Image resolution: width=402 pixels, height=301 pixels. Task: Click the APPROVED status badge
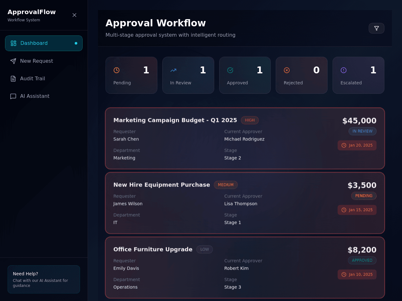coord(362,261)
